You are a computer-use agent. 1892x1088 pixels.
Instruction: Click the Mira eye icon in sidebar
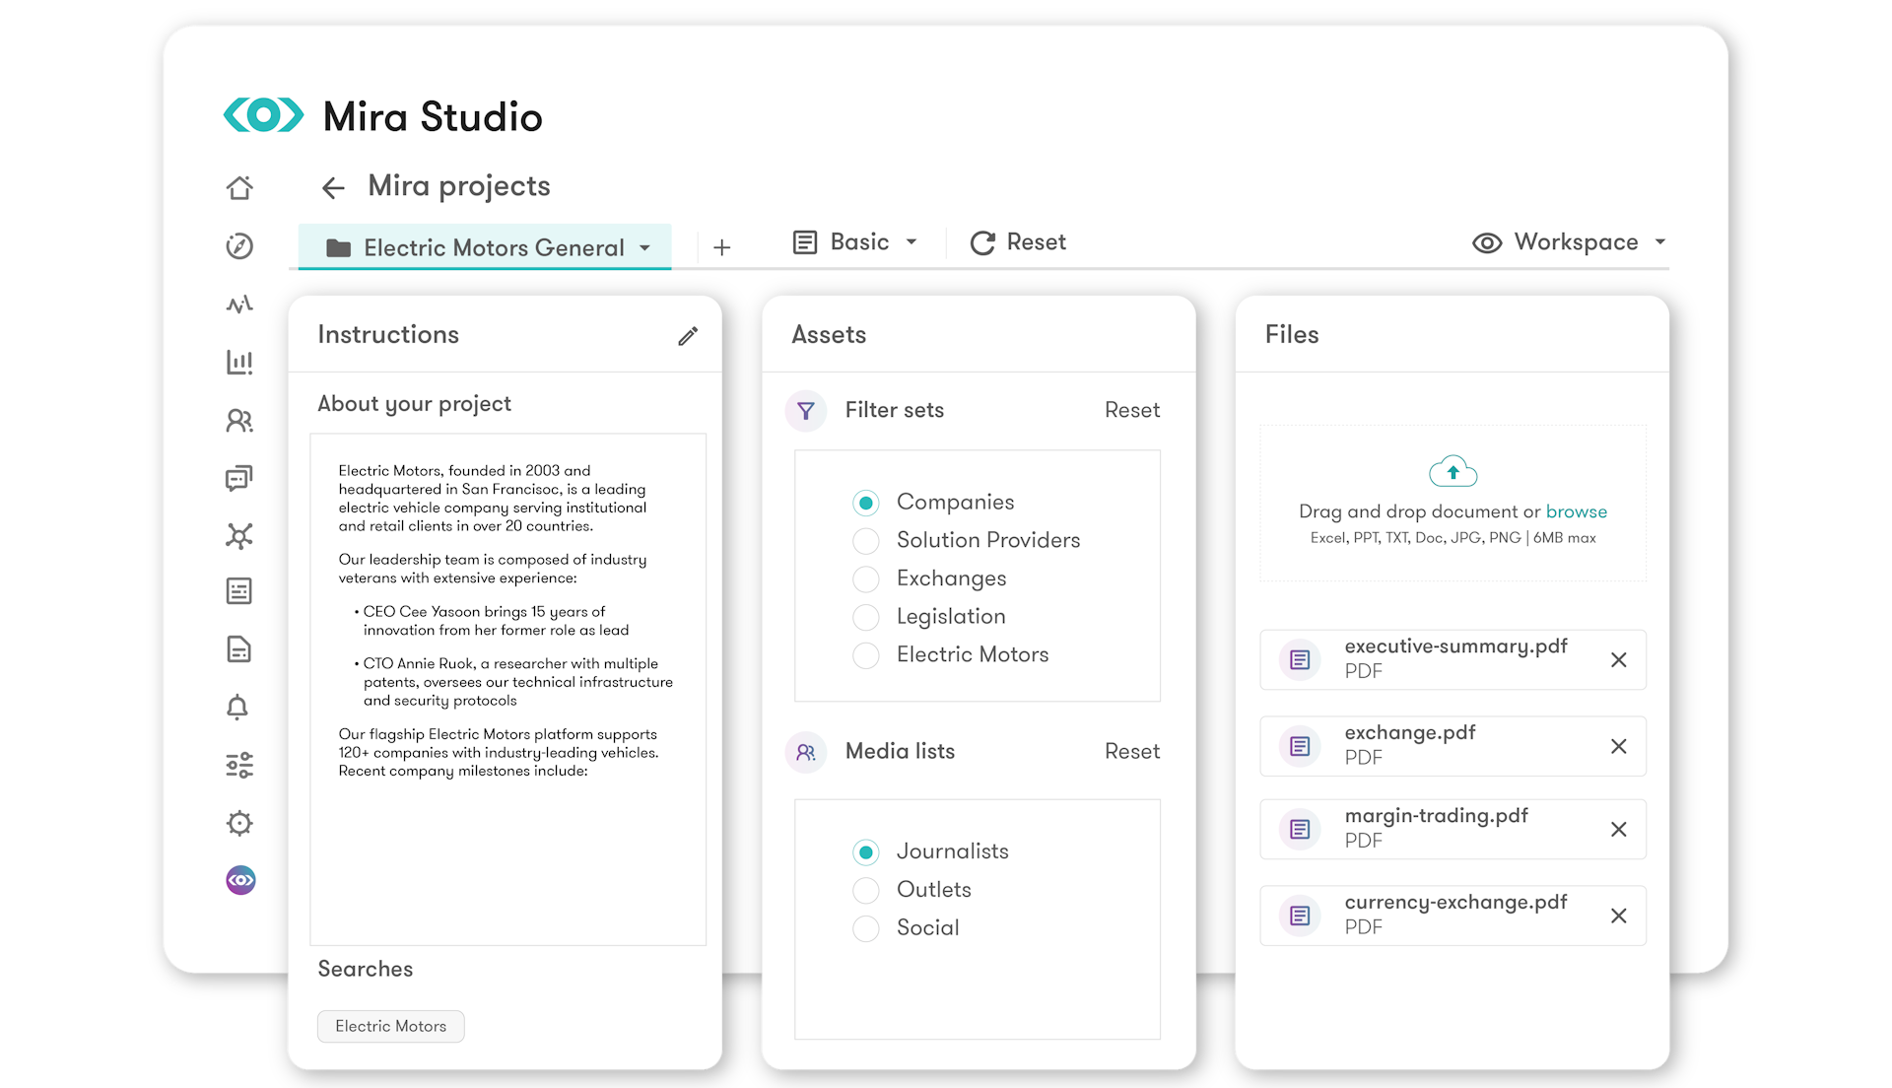240,880
